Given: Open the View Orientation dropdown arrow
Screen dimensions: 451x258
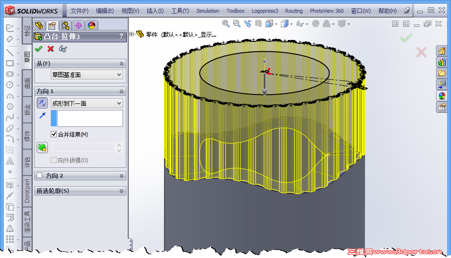Looking at the screenshot, I should coord(276,24).
